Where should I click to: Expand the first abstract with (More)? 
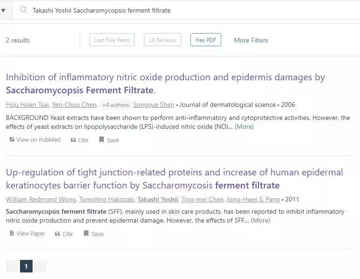(244, 126)
